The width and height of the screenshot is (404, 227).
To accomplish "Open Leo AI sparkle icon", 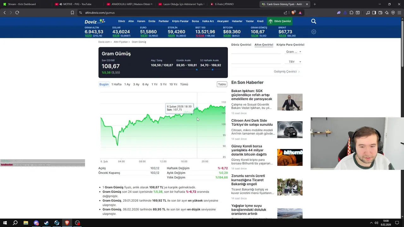I will click(x=387, y=13).
